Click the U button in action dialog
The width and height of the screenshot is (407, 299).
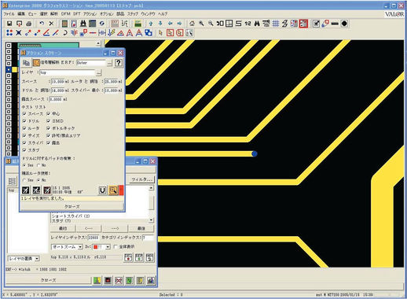[102, 190]
